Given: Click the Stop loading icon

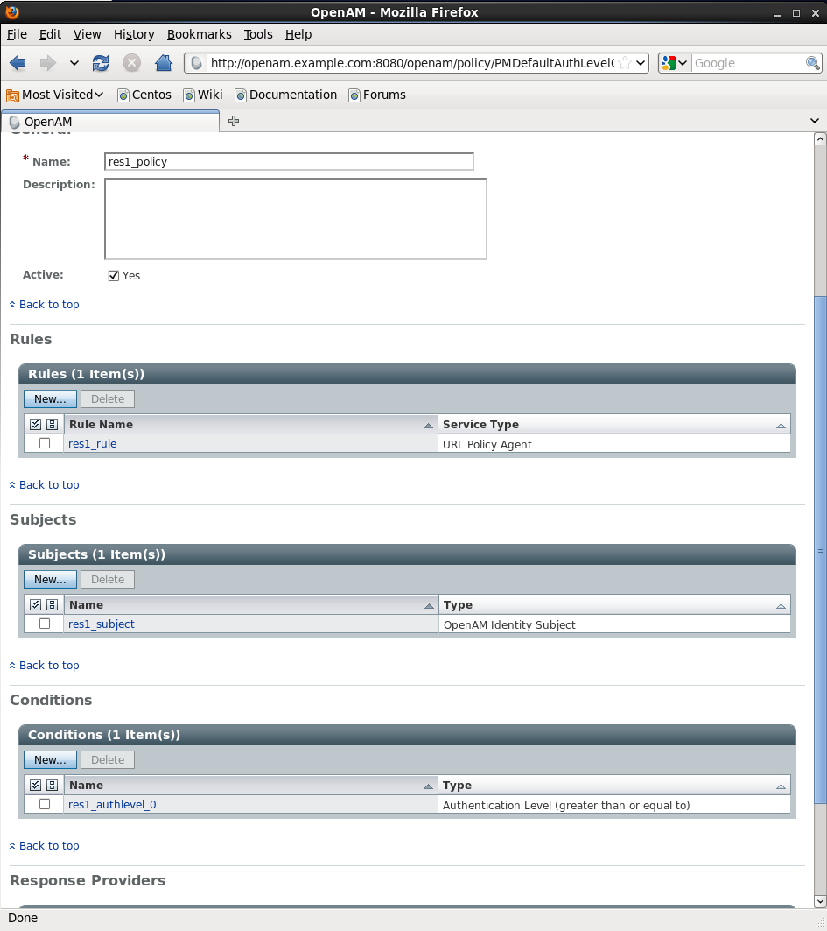Looking at the screenshot, I should tap(131, 62).
